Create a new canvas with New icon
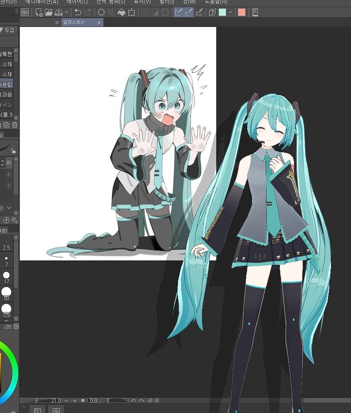The width and height of the screenshot is (351, 413). 39,12
